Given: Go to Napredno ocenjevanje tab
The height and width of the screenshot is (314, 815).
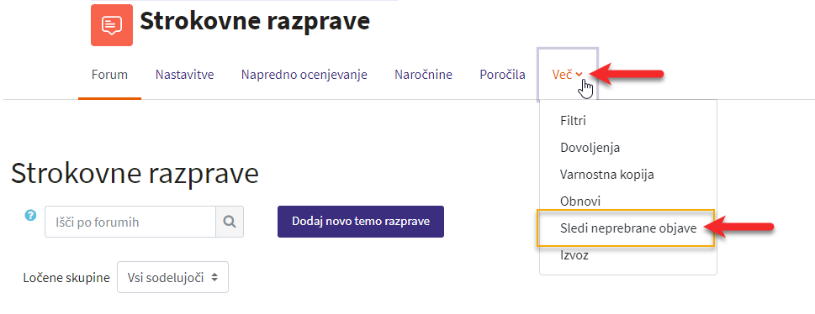Looking at the screenshot, I should click(304, 75).
